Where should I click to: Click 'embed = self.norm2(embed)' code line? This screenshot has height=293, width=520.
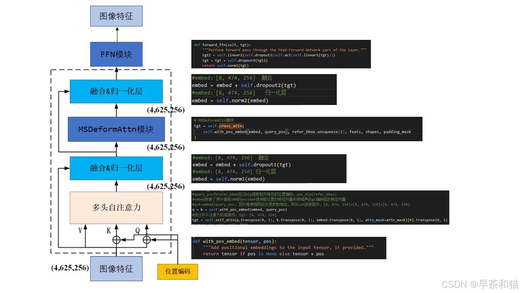coord(230,101)
